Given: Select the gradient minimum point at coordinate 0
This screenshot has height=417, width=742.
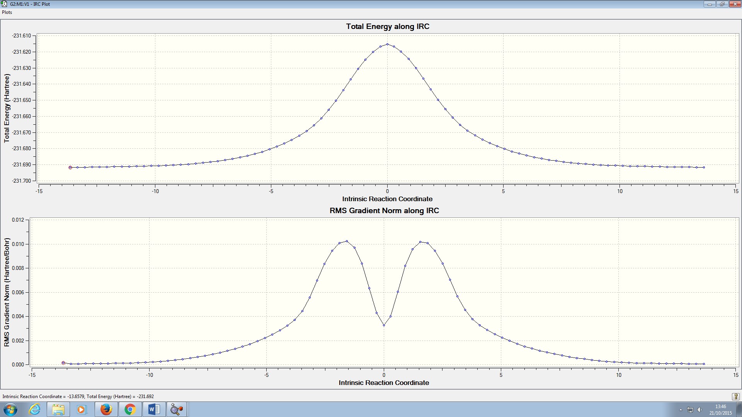Looking at the screenshot, I should click(x=384, y=325).
